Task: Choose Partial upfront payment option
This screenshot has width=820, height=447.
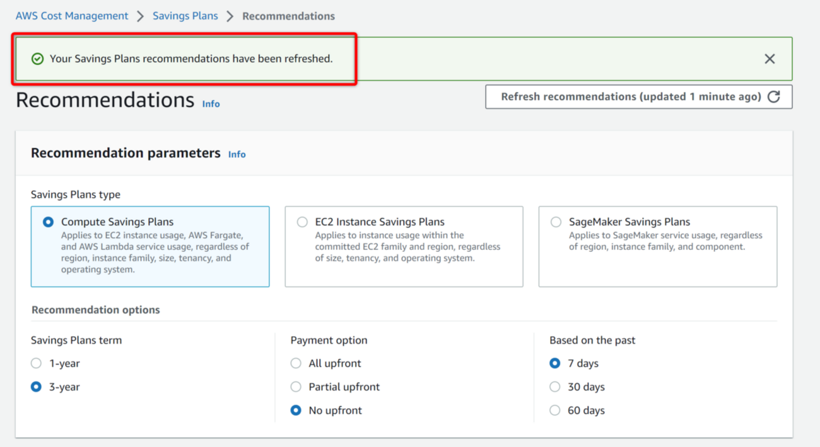Action: tap(296, 387)
